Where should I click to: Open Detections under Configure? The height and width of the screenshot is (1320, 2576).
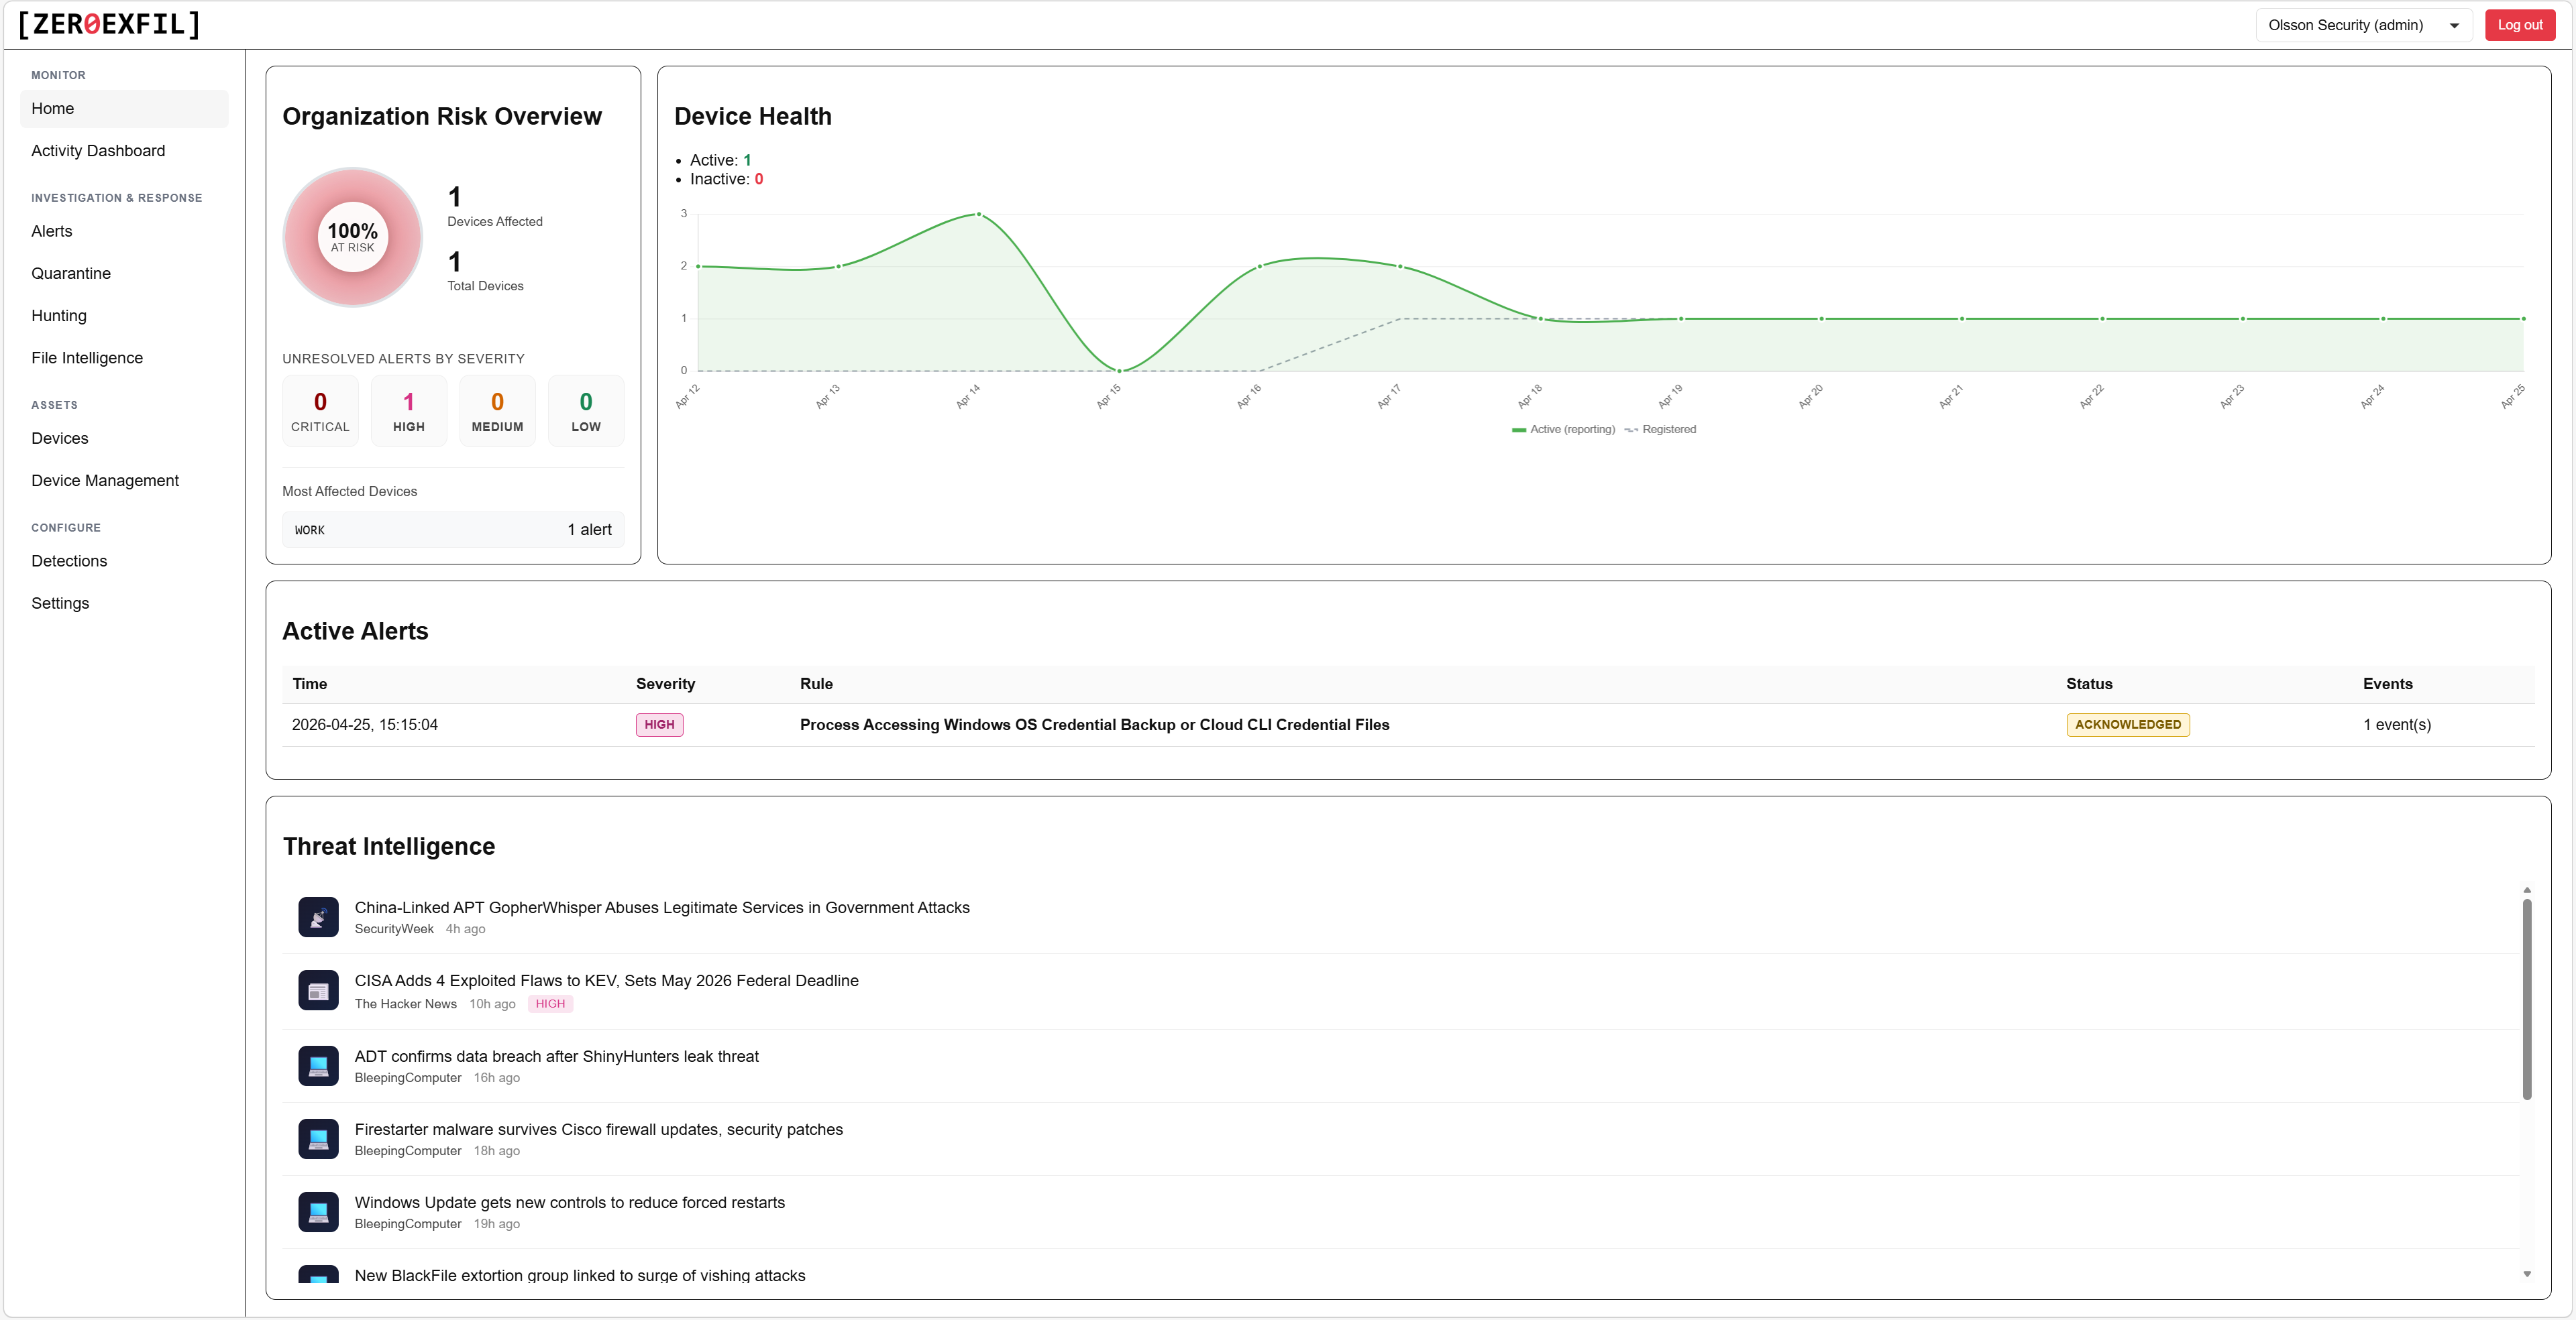click(x=68, y=560)
